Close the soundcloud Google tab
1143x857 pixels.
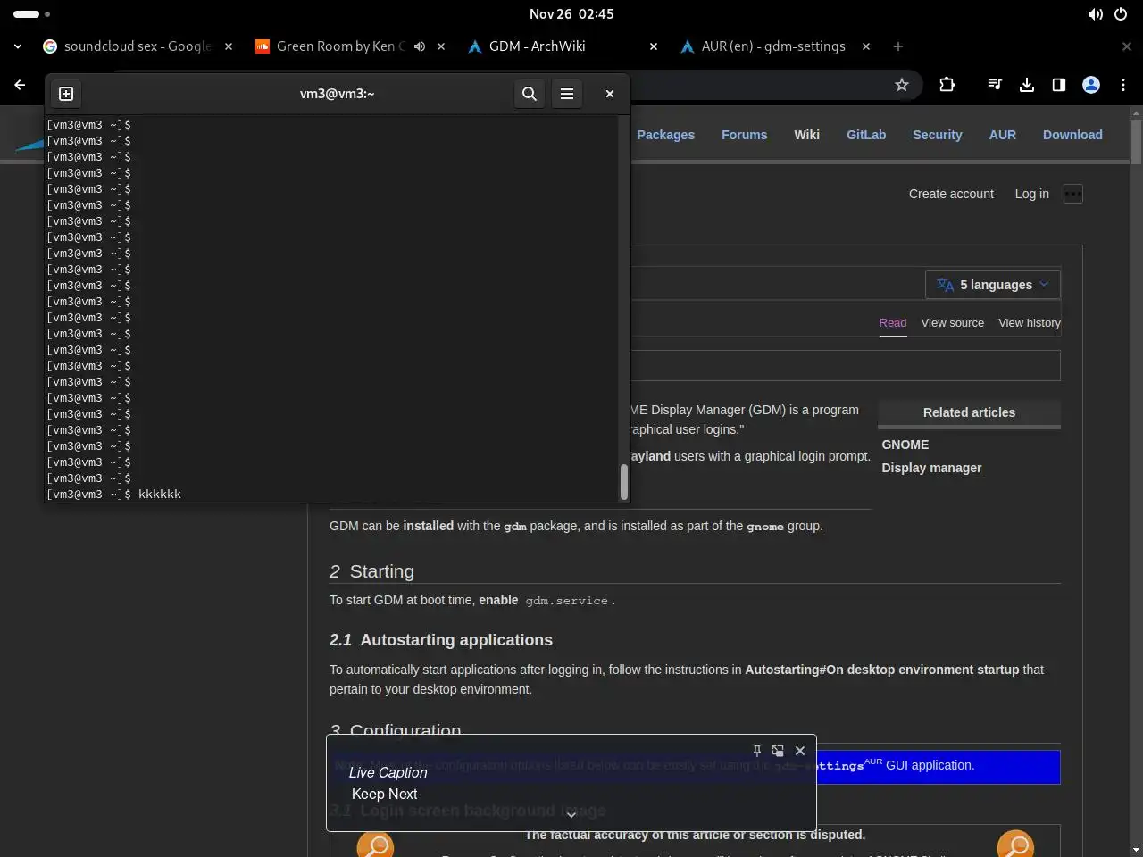click(x=229, y=46)
